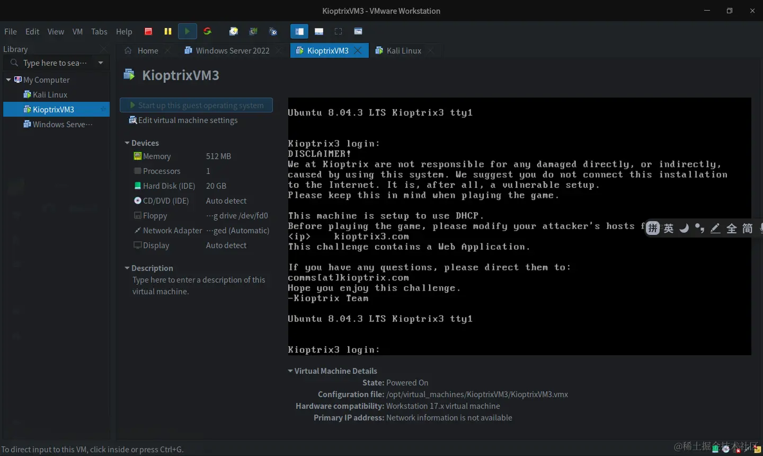The height and width of the screenshot is (456, 763).
Task: Open the Help menu
Action: coord(124,31)
